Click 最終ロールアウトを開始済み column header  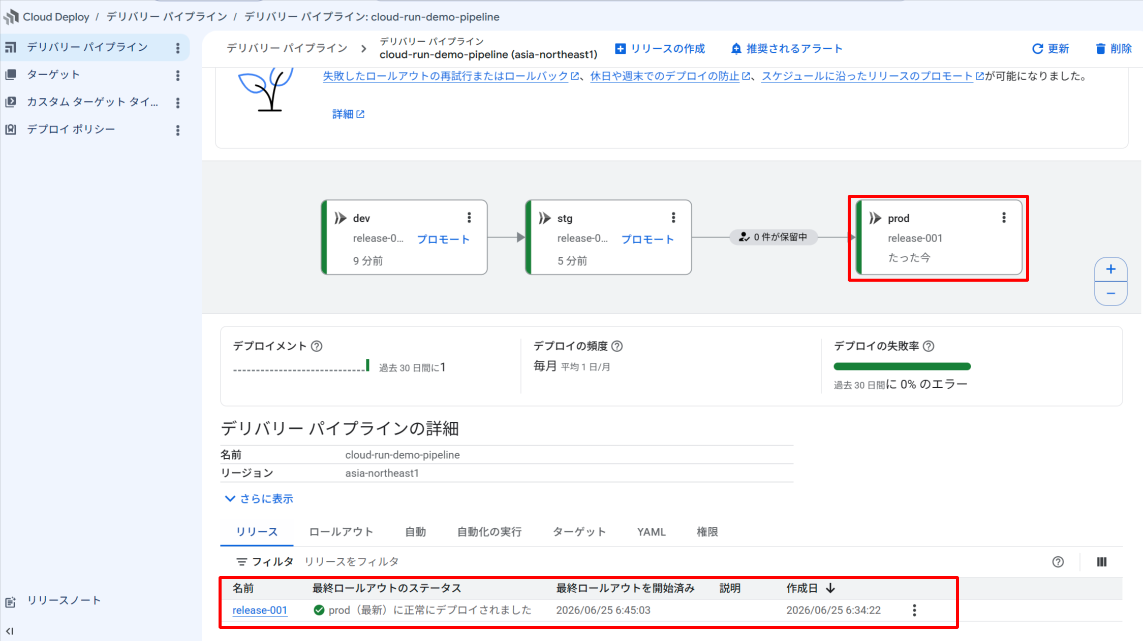click(625, 588)
